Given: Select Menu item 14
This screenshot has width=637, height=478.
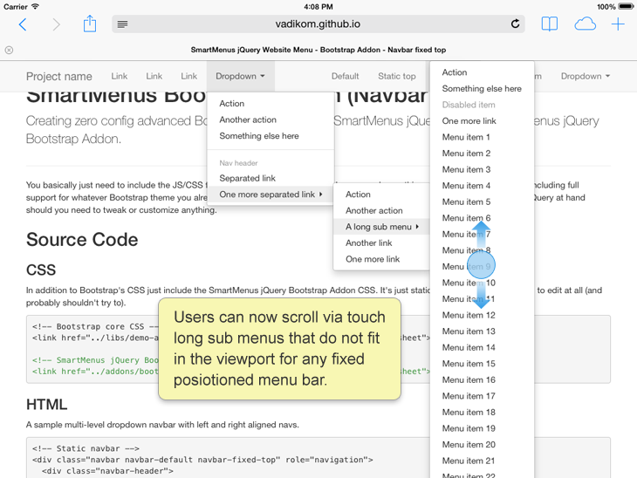Looking at the screenshot, I should tap(482, 348).
